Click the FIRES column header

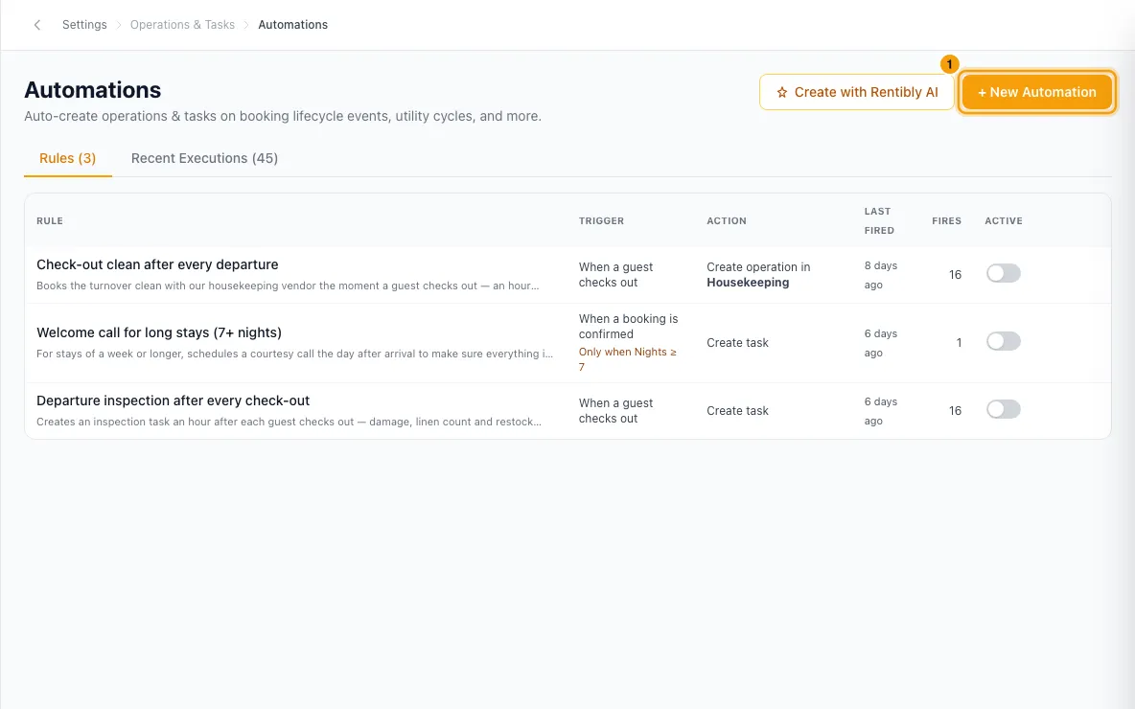(947, 221)
